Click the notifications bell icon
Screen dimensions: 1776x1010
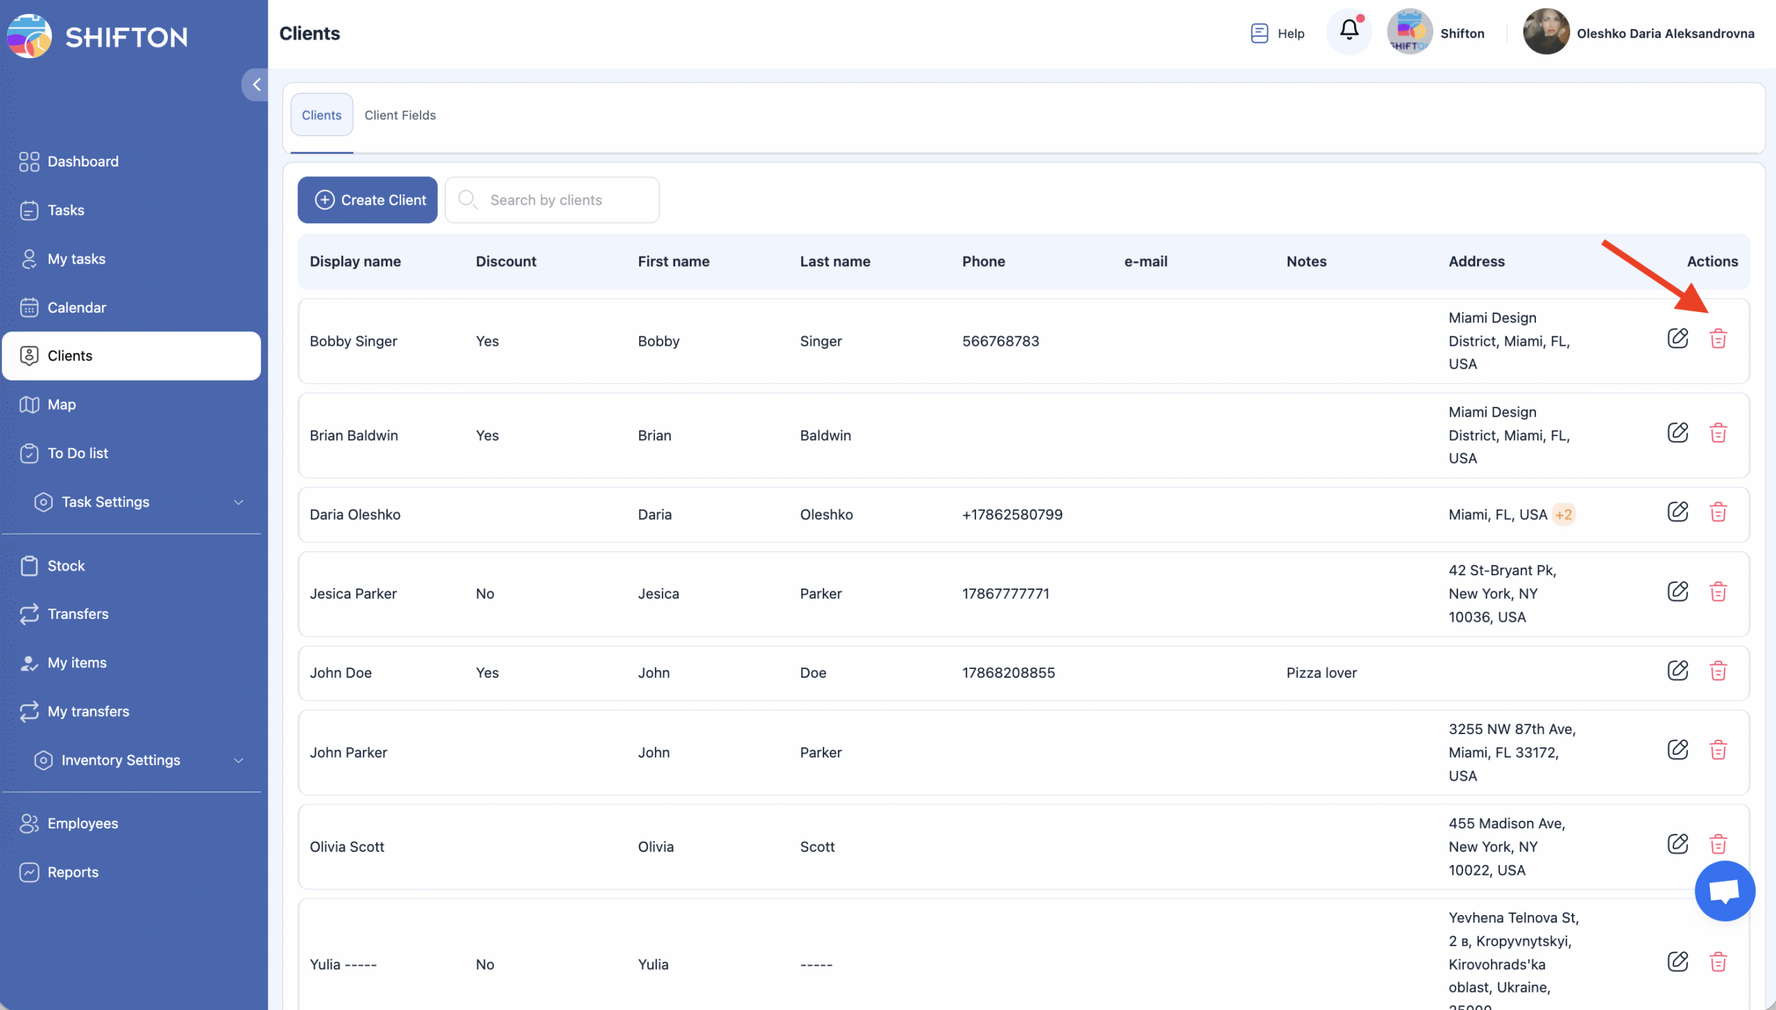[x=1349, y=31]
